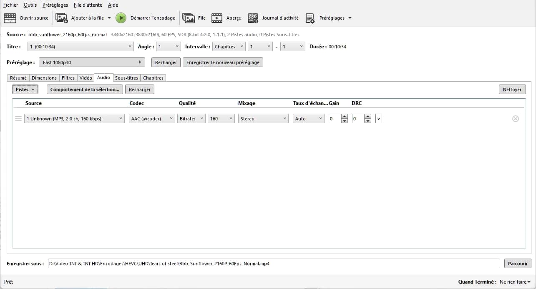Screen dimensions: 536x289
Task: Click the Aperçu preview icon
Action: 217,18
